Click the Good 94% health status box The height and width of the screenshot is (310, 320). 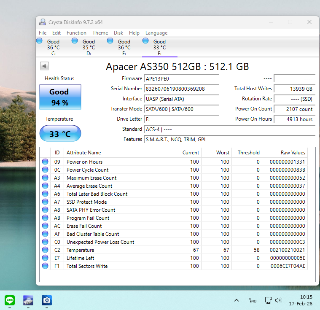[x=60, y=97]
